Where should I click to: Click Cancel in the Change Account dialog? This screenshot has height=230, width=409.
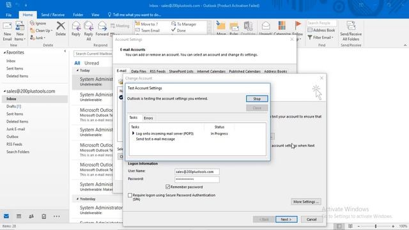click(x=311, y=219)
